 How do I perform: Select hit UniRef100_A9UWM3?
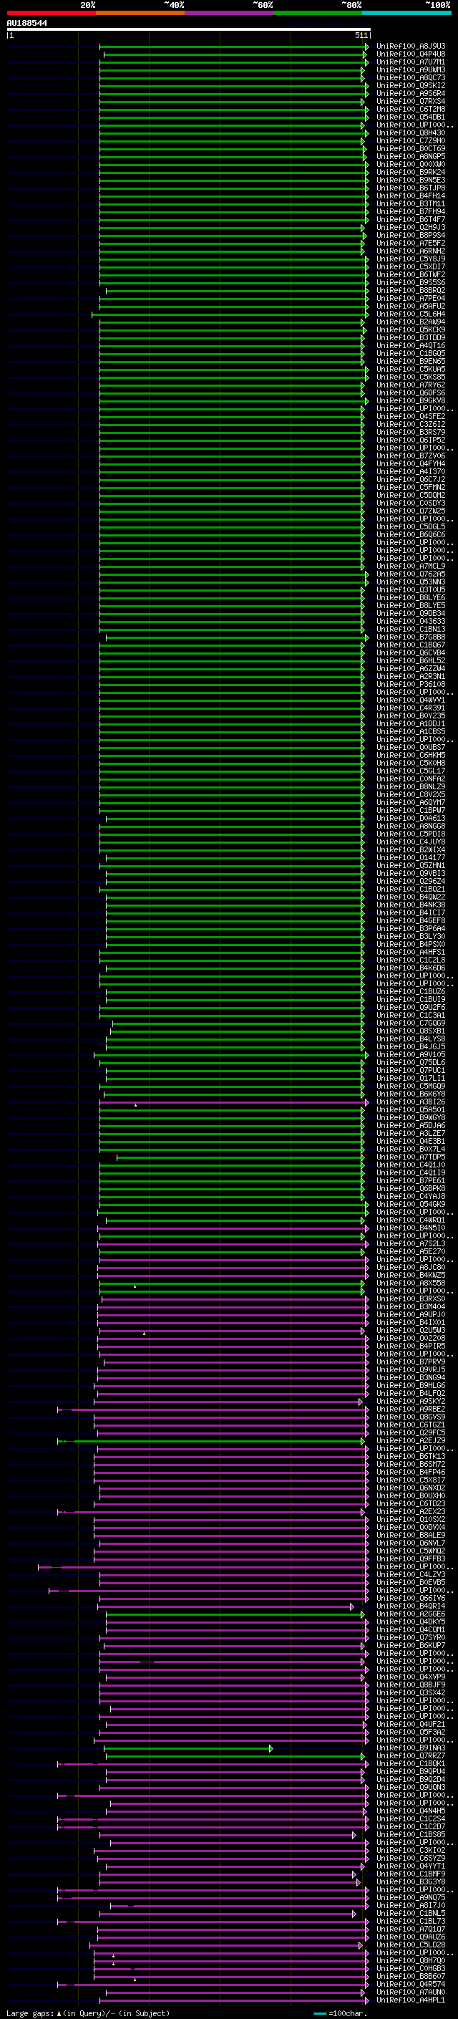[x=411, y=69]
